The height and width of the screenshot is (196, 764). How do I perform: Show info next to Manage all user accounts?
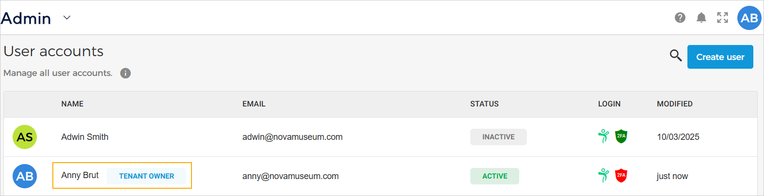(x=126, y=73)
